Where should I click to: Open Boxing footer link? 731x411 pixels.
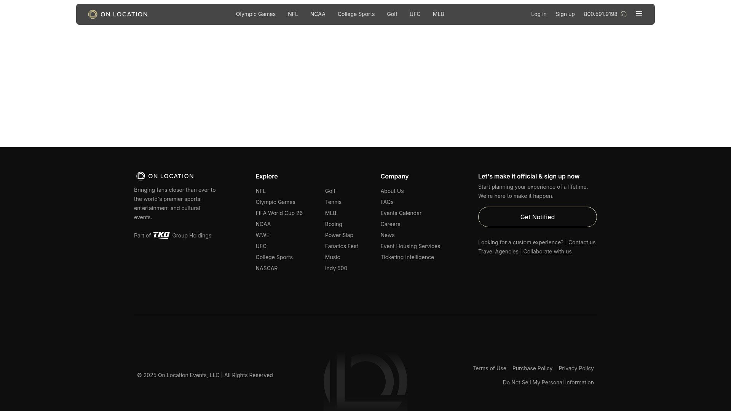(334, 224)
